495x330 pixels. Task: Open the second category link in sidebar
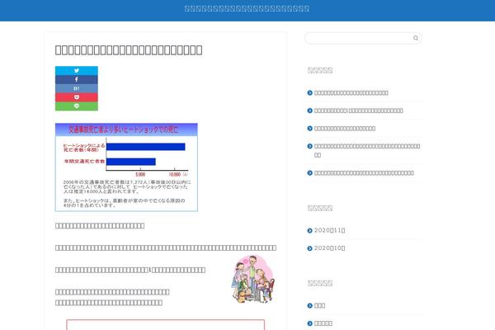pos(323,323)
